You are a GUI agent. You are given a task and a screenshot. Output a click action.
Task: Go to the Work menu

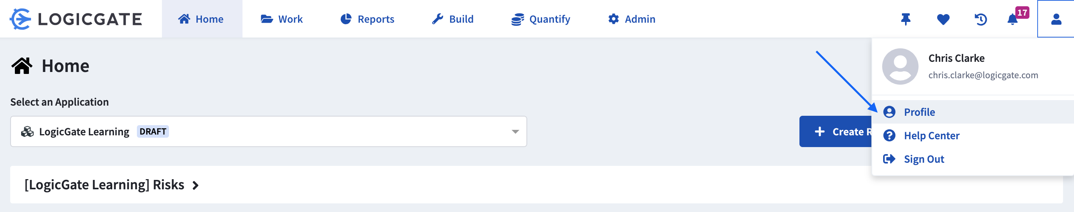(x=282, y=19)
